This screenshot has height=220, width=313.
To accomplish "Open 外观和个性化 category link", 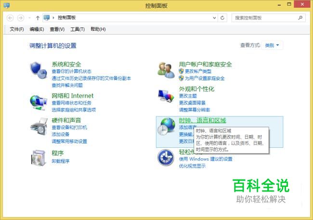I will (x=196, y=89).
